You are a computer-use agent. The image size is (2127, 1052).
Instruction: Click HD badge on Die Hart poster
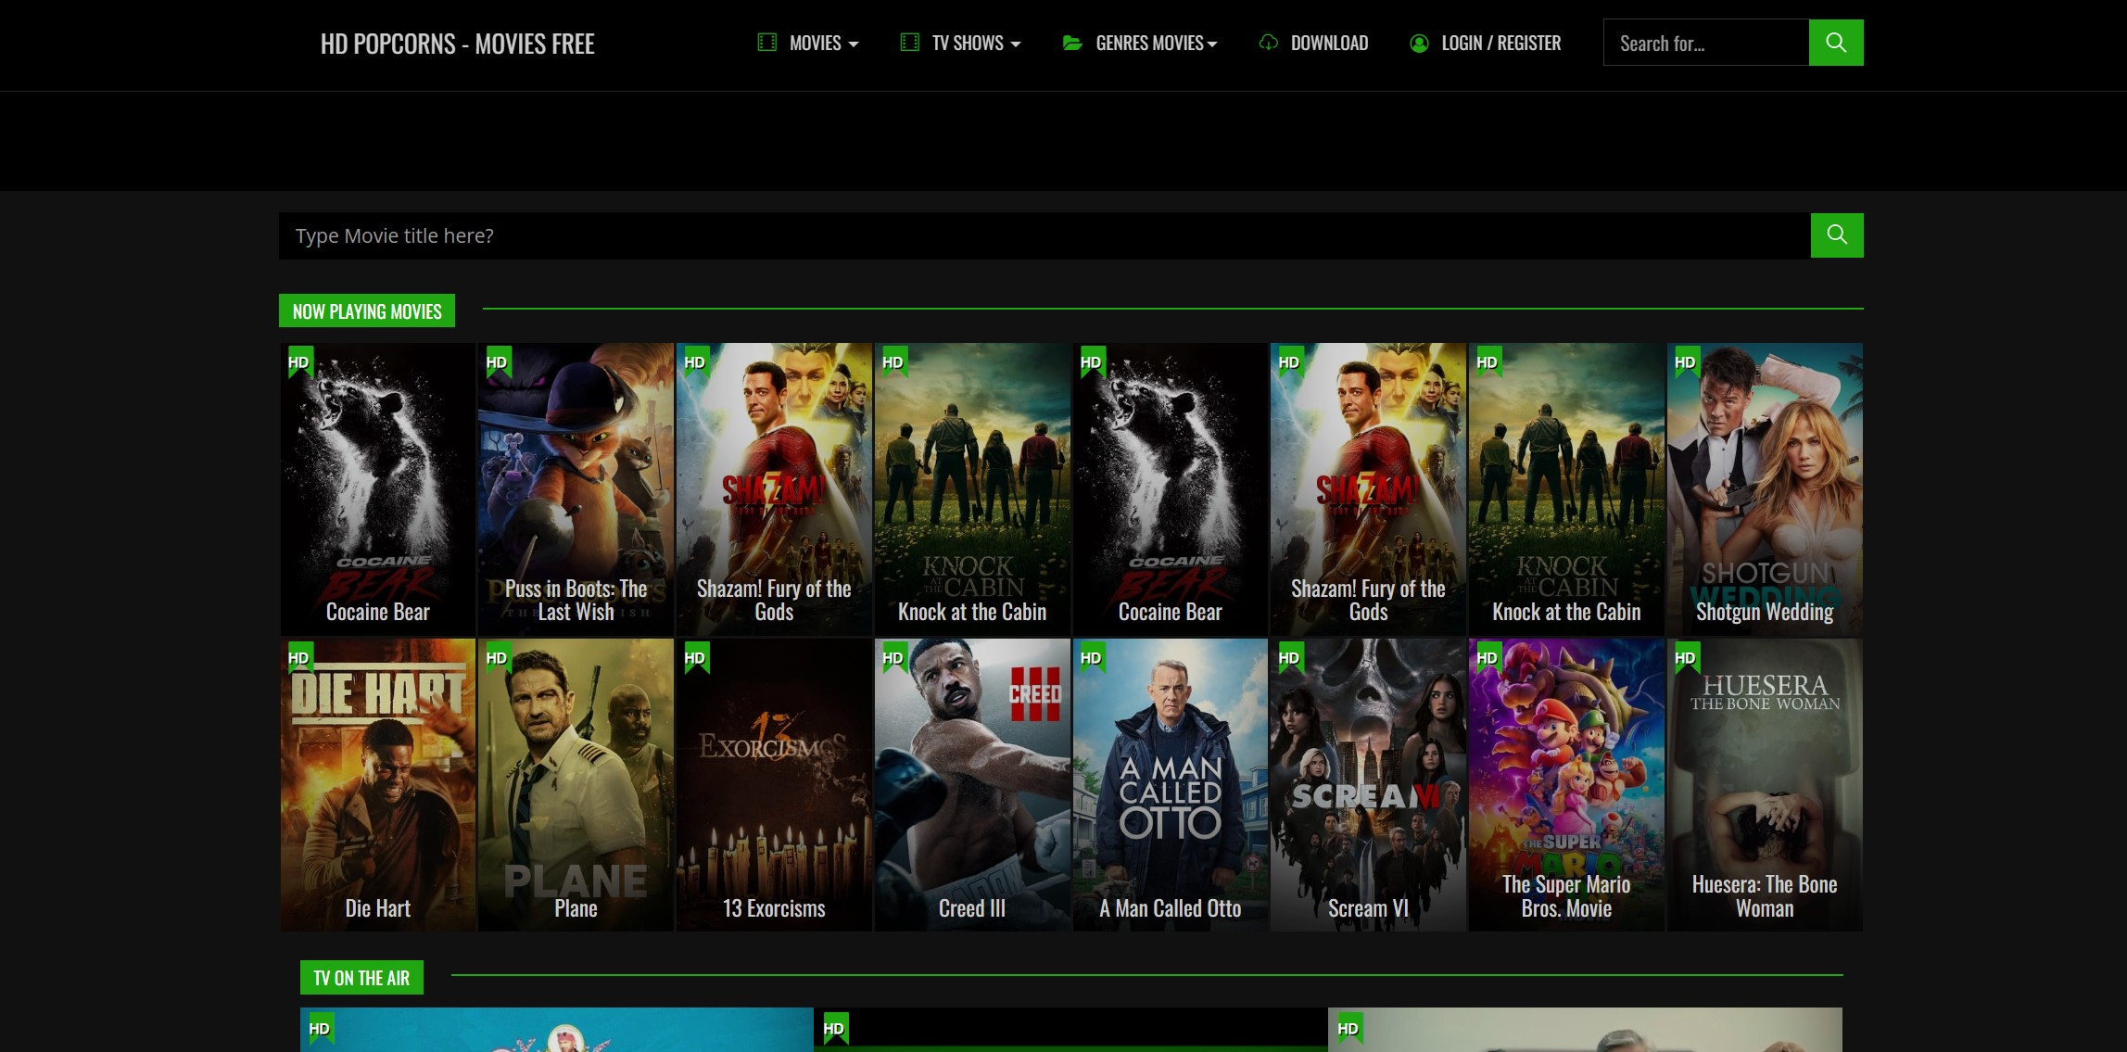pyautogui.click(x=298, y=658)
